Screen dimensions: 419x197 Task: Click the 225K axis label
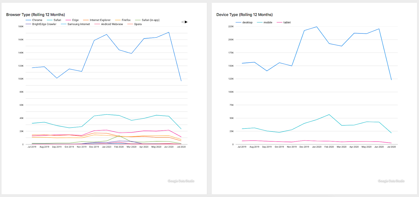pos(231,26)
